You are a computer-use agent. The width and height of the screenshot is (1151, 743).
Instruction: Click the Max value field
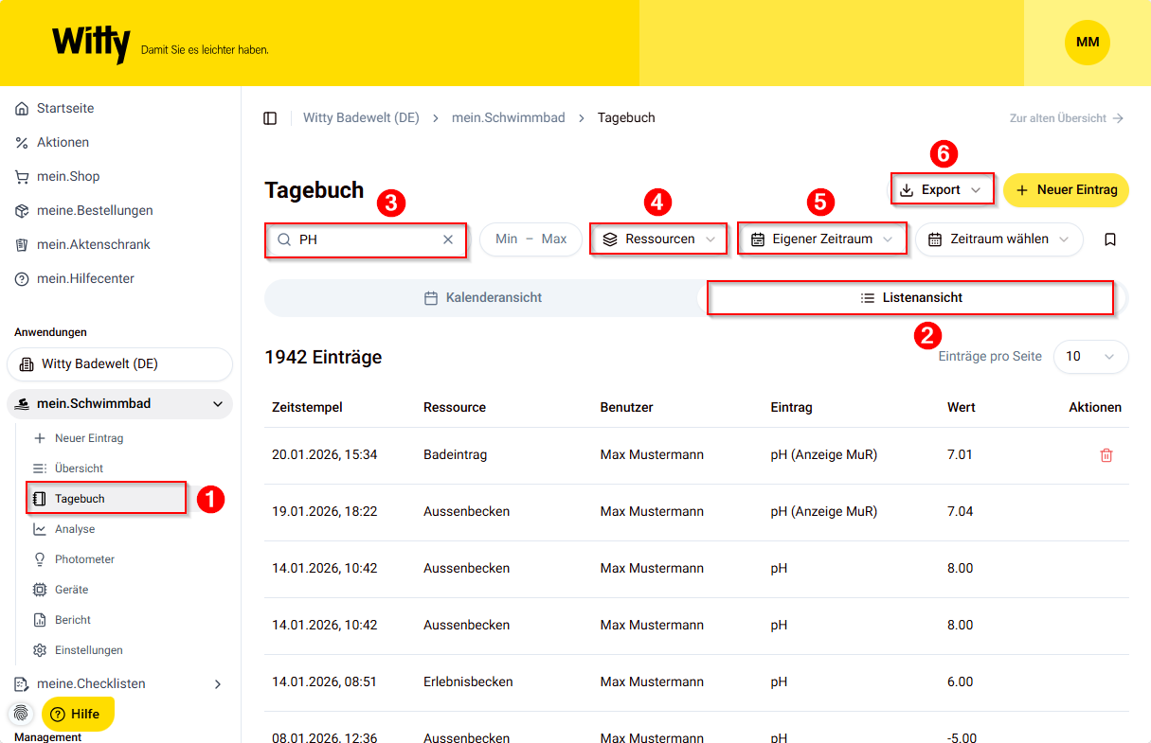(x=554, y=239)
